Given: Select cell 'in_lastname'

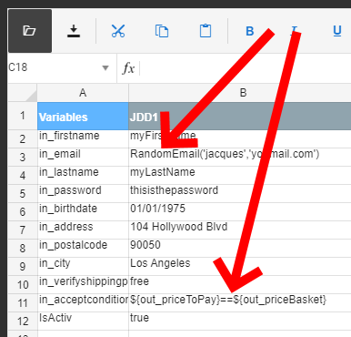Looking at the screenshot, I should pos(83,176).
